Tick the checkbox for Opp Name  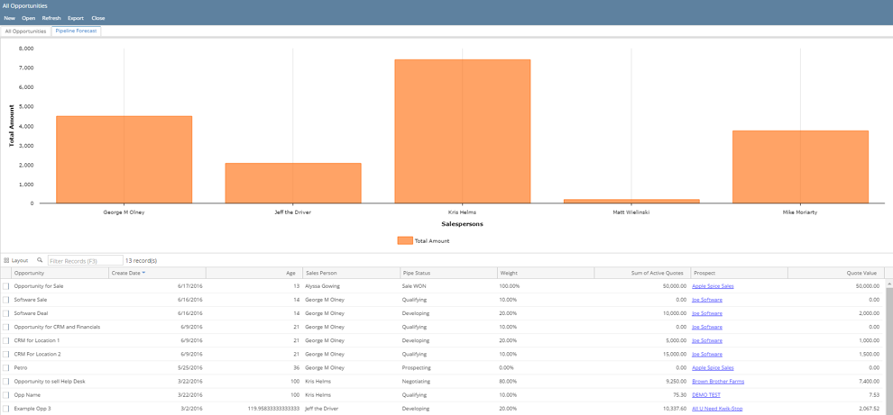pyautogui.click(x=5, y=395)
